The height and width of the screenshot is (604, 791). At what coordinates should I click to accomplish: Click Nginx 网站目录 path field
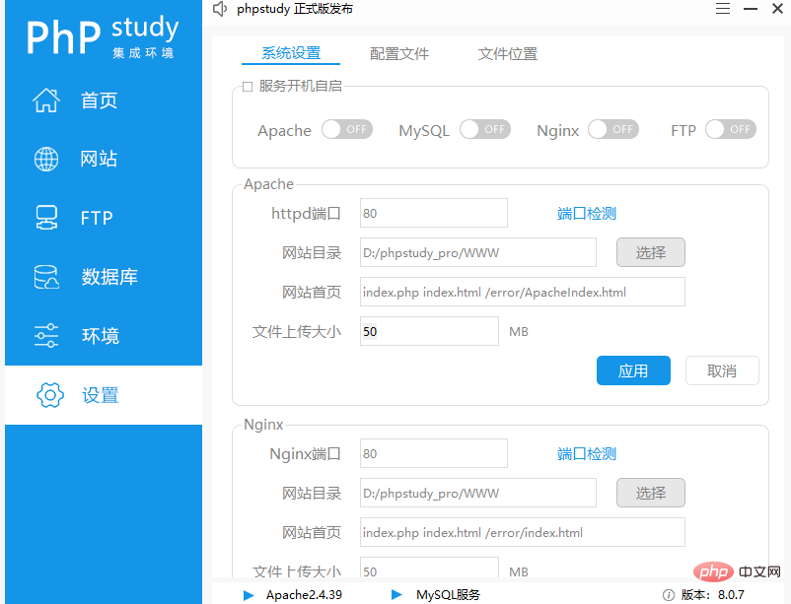point(478,493)
